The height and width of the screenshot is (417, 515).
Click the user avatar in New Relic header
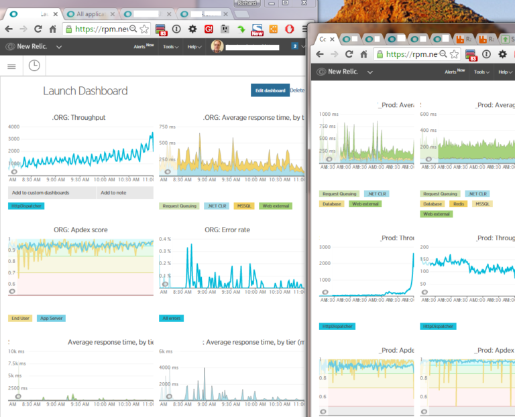pyautogui.click(x=217, y=47)
